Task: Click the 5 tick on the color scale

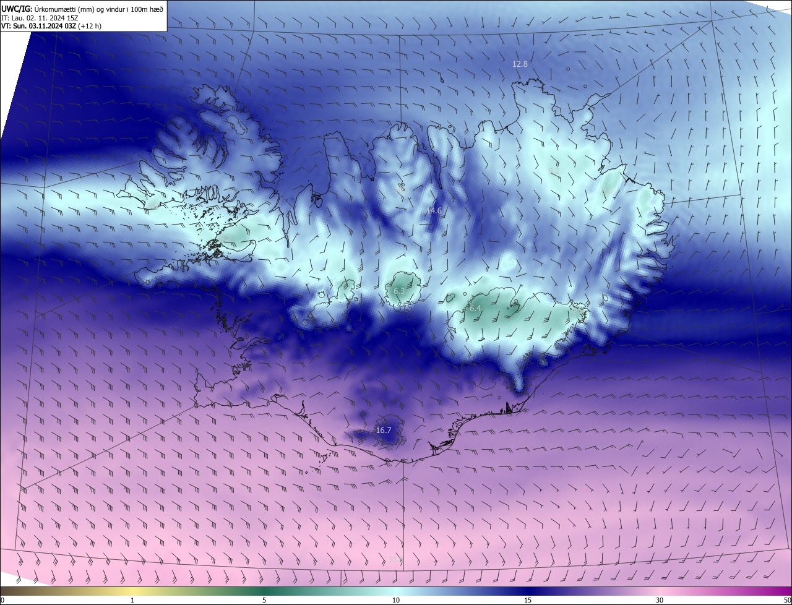Action: tap(264, 600)
